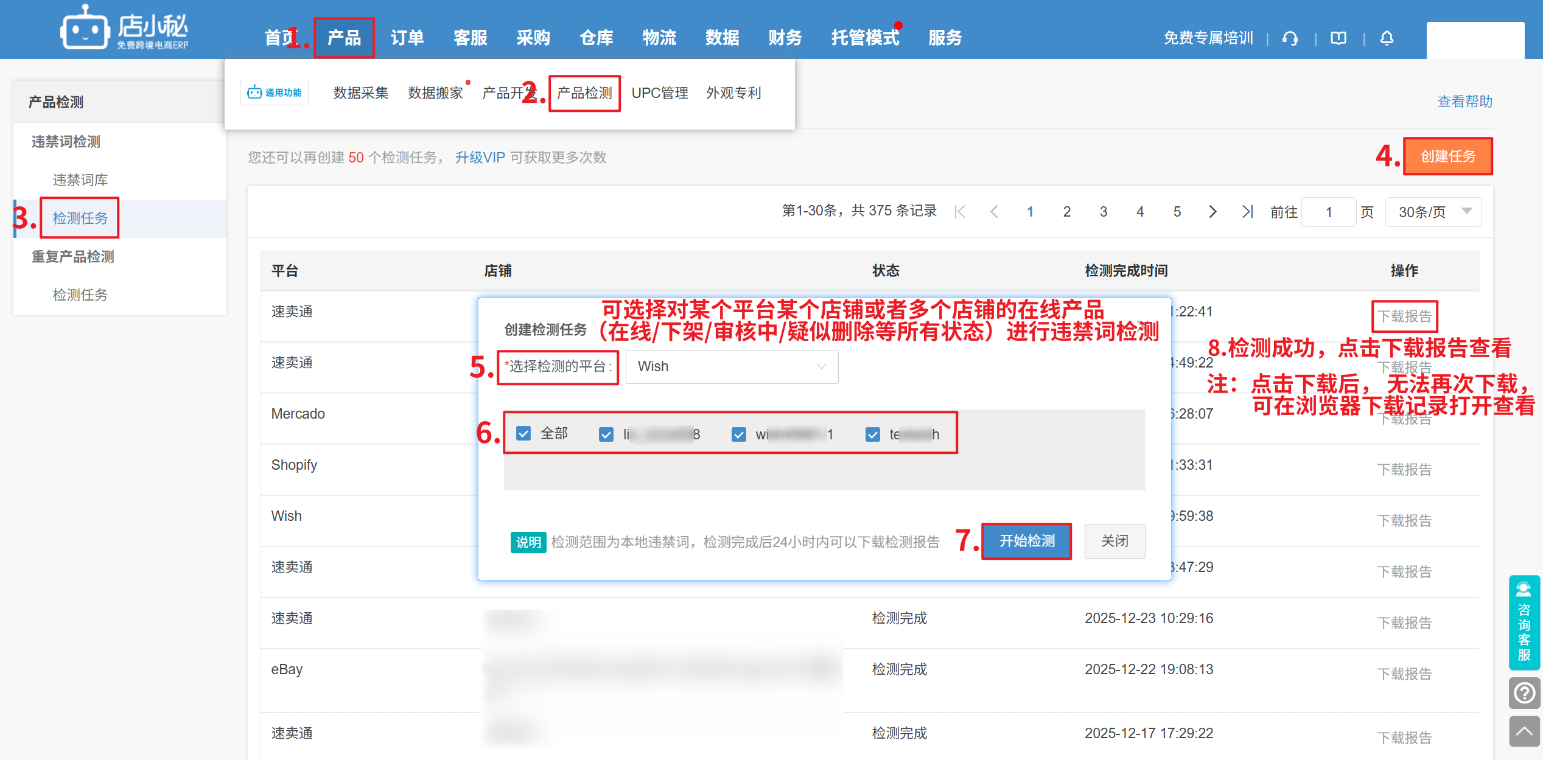
Task: Toggle the last store checkbox
Action: pos(873,434)
